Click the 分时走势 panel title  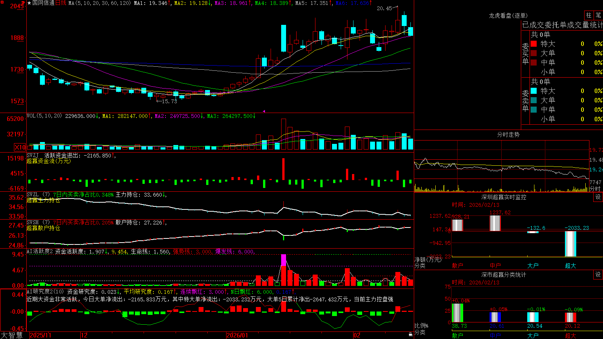coord(508,134)
